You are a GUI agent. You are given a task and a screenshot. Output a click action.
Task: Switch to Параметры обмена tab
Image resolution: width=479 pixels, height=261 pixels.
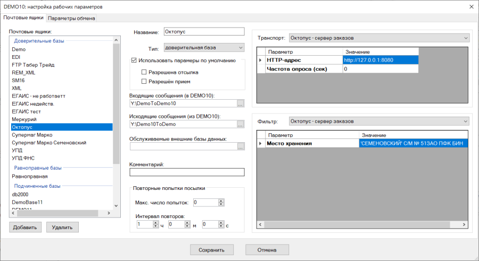pos(71,18)
